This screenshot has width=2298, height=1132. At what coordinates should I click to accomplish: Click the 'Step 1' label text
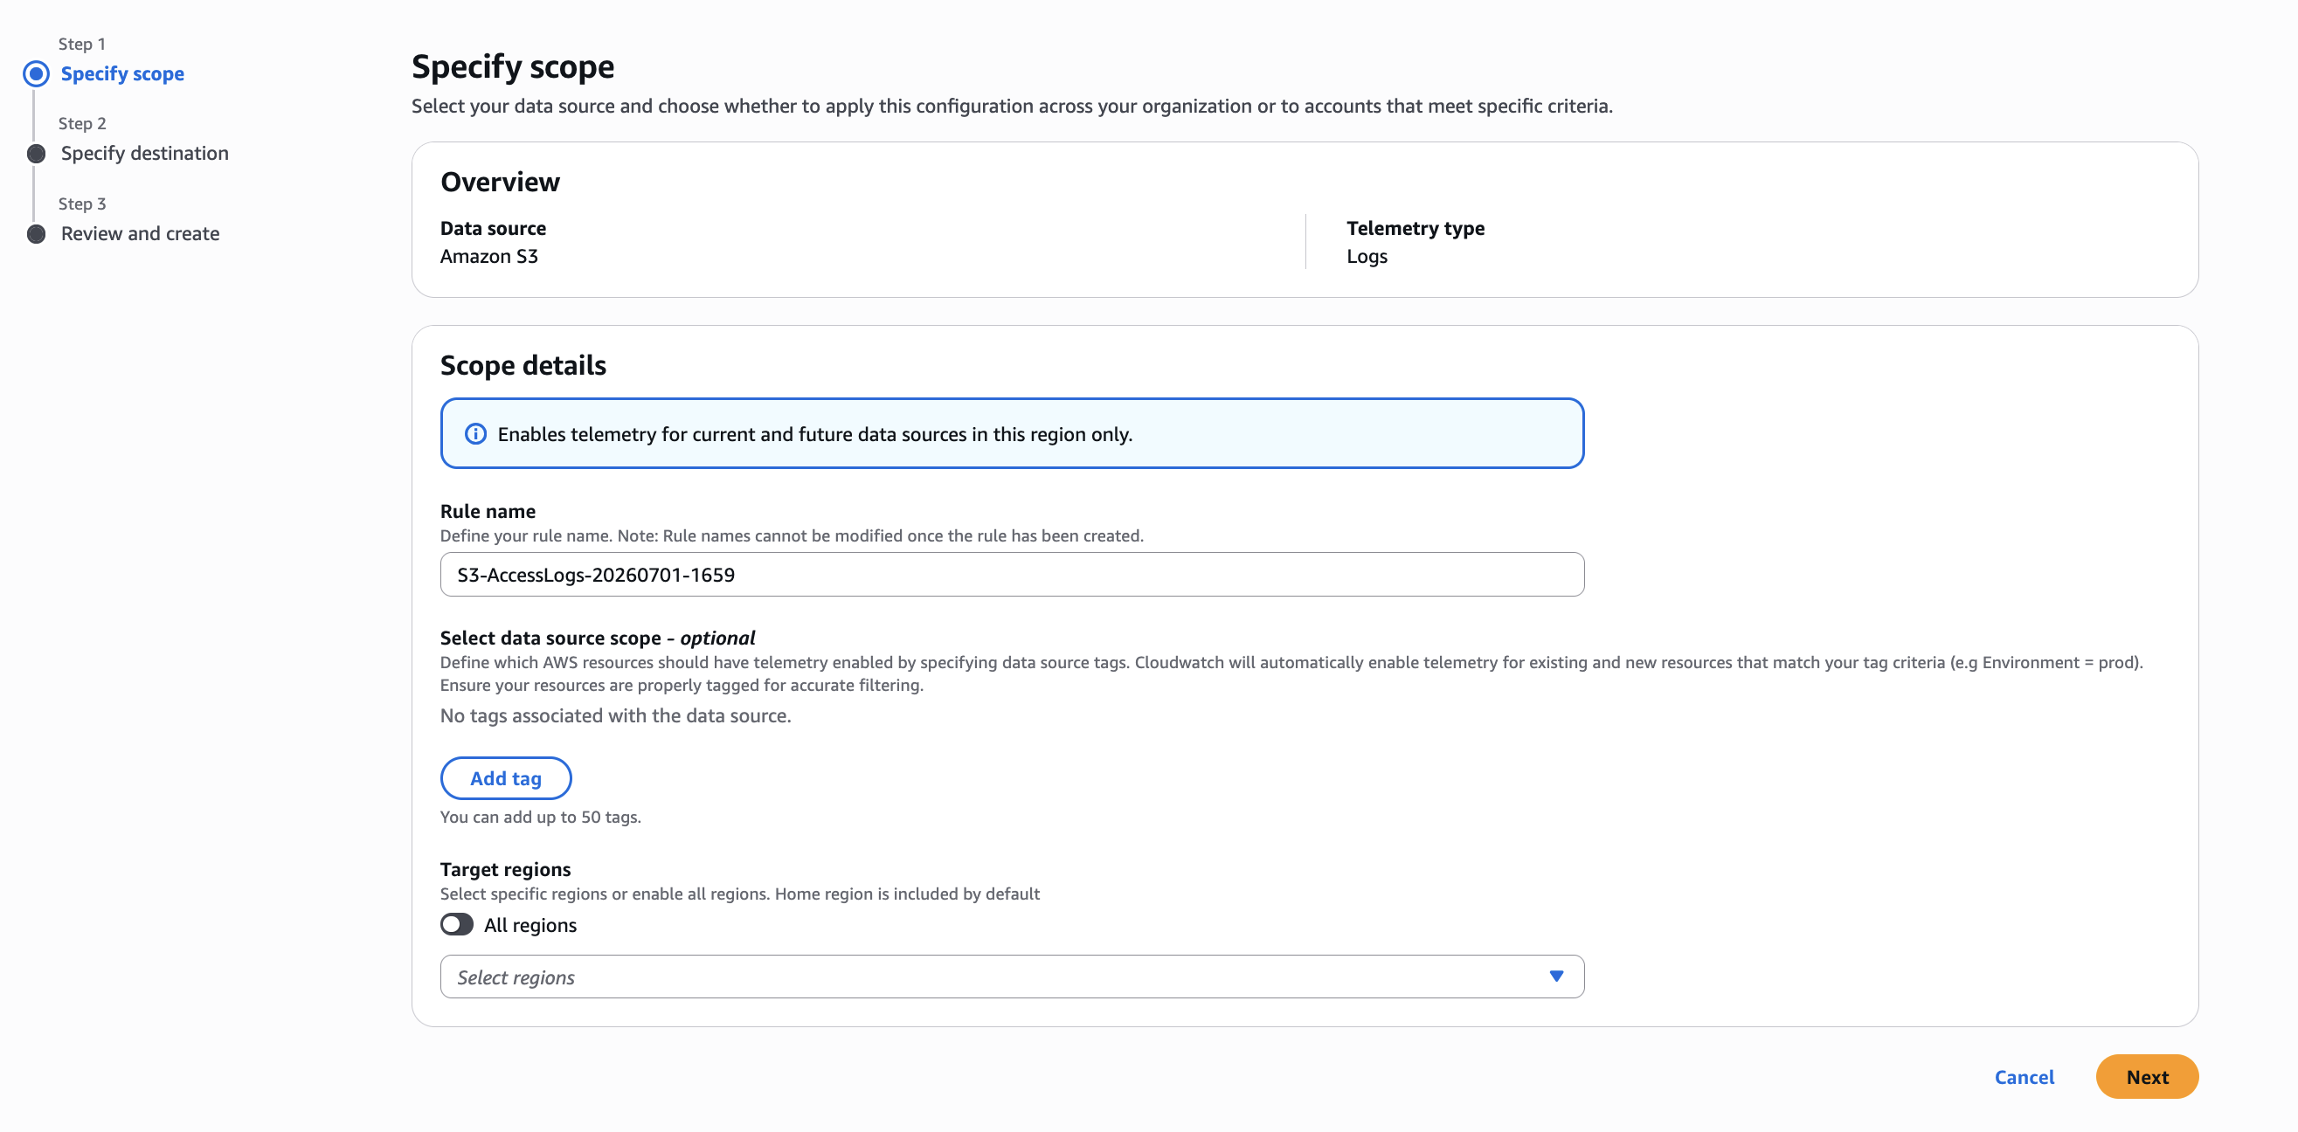pyautogui.click(x=82, y=45)
